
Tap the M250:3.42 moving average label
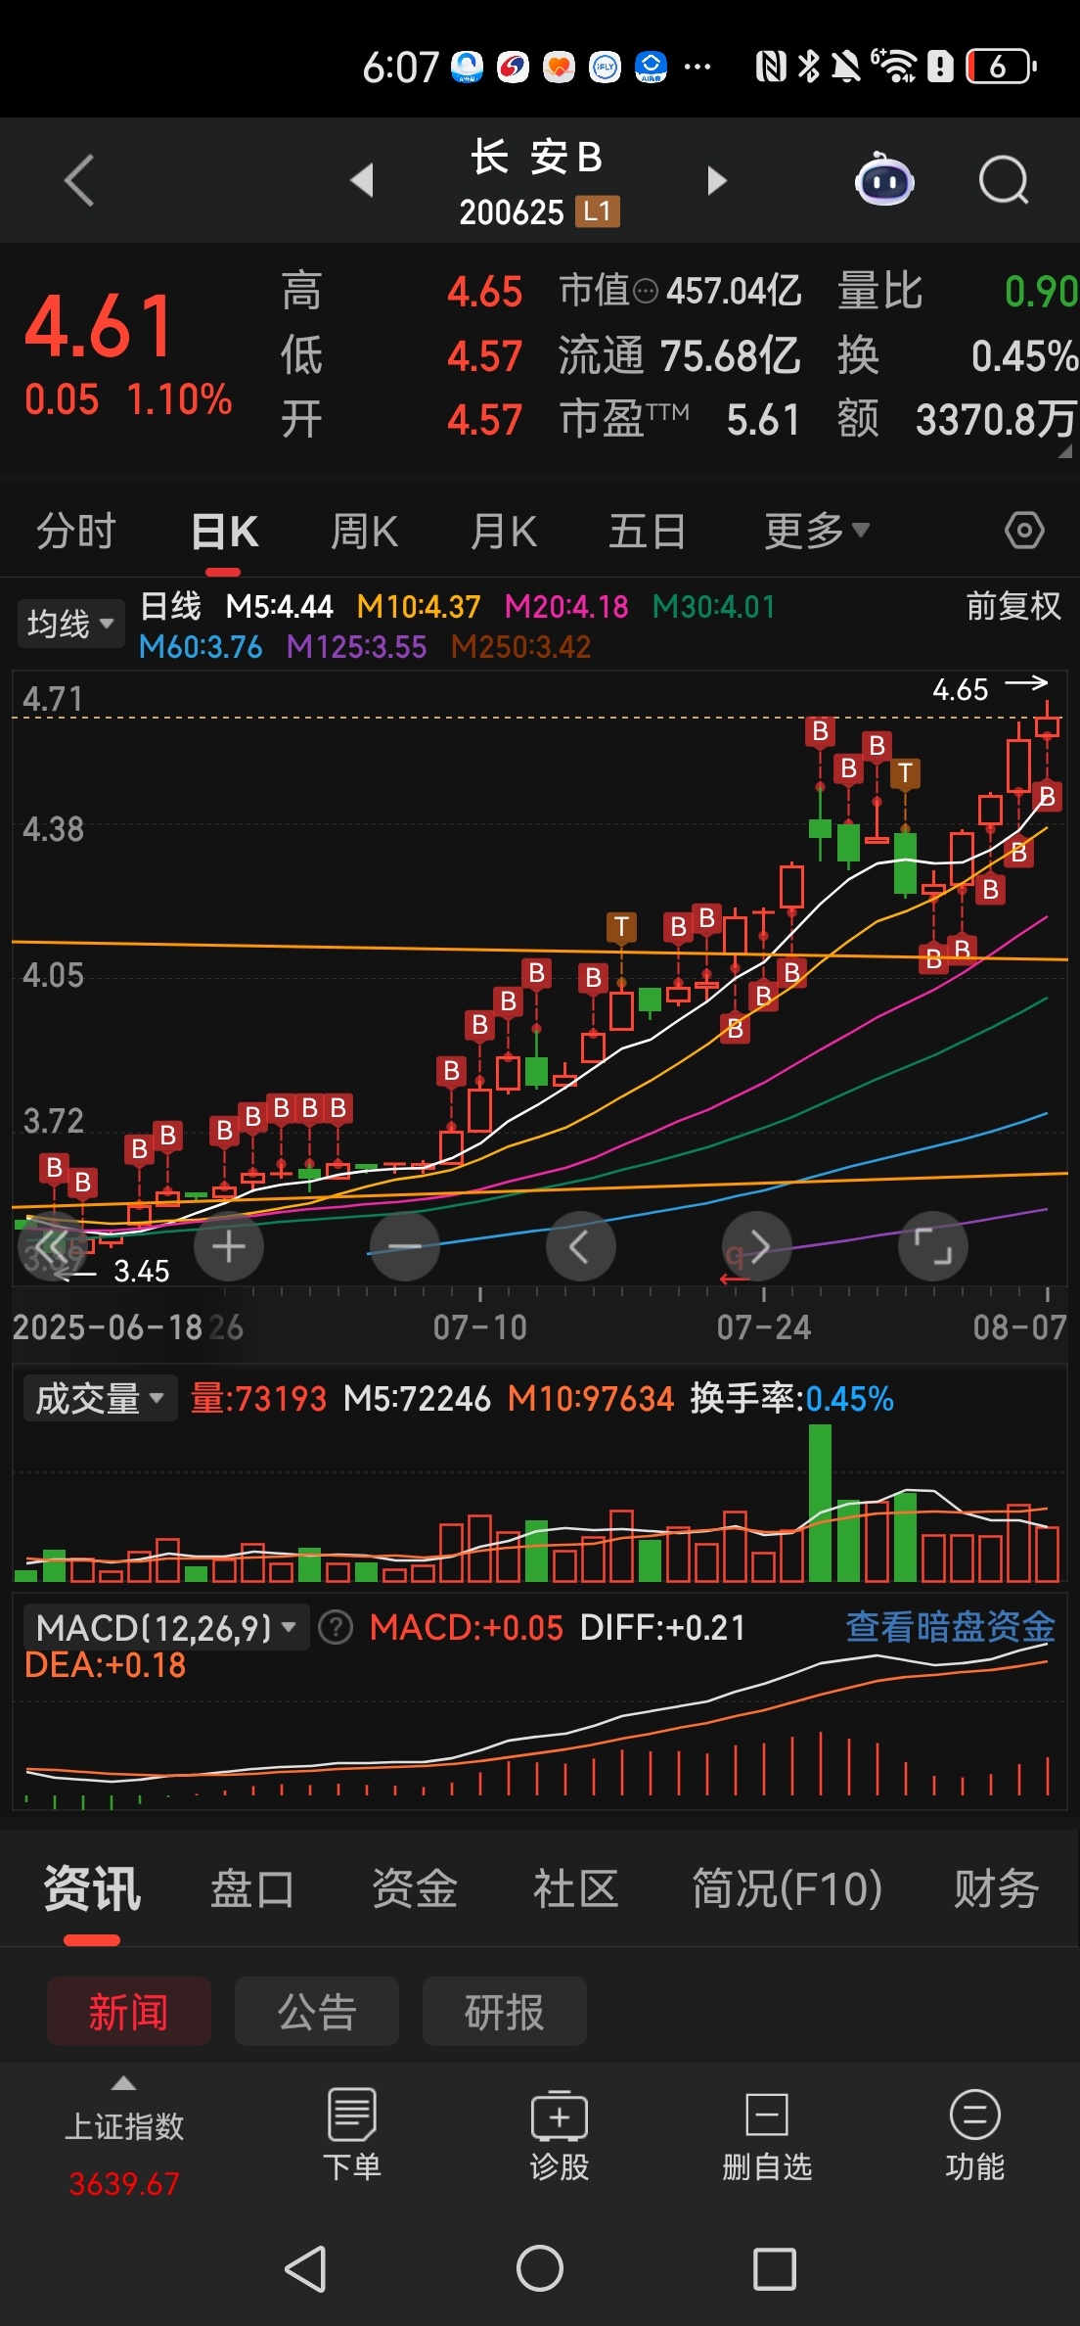pos(520,647)
